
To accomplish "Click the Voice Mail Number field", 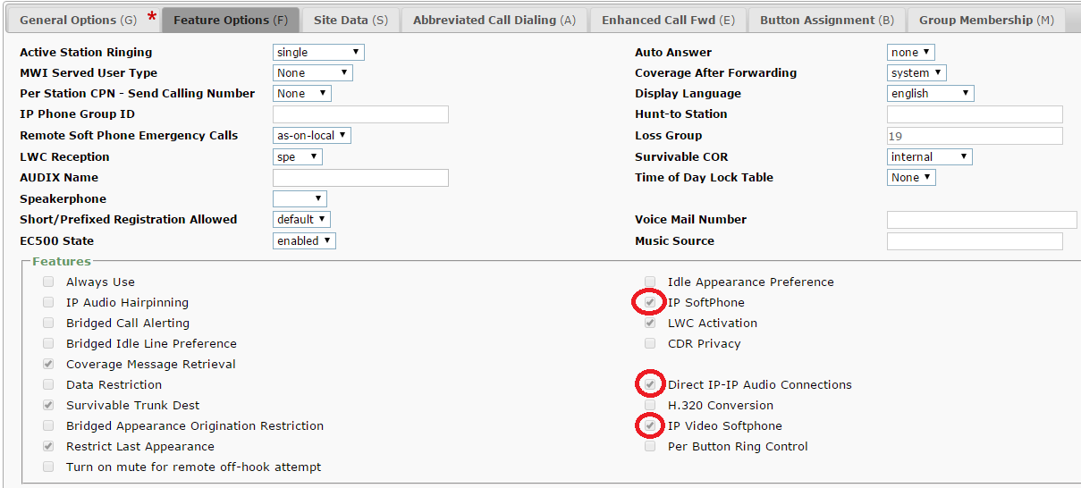I will click(x=982, y=220).
